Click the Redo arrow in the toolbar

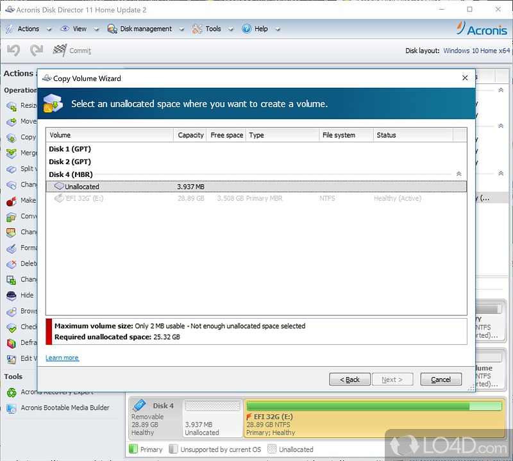(x=37, y=51)
